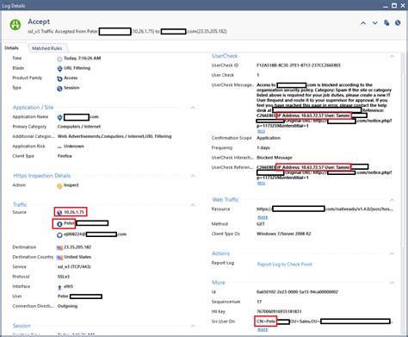Click the globe icon at the top right
The image size is (408, 337).
point(398,22)
